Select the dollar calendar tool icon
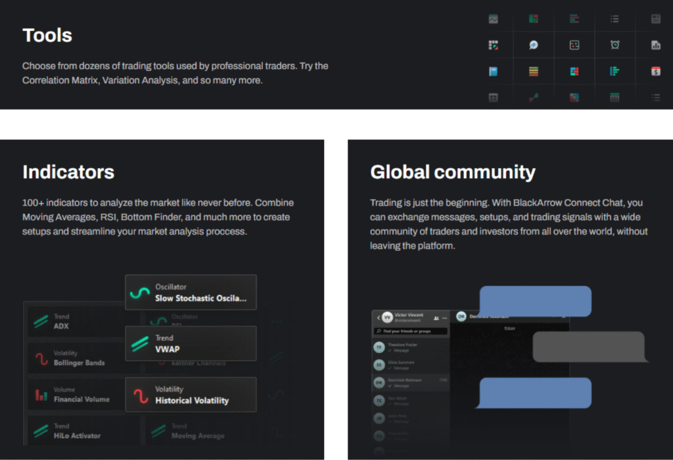Viewport: 673px width, 460px height. point(655,71)
